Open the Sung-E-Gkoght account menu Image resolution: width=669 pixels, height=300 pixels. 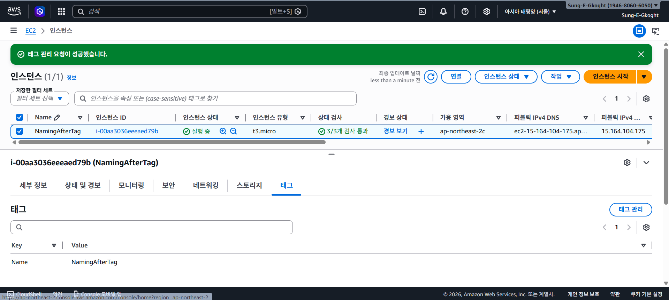(613, 5)
